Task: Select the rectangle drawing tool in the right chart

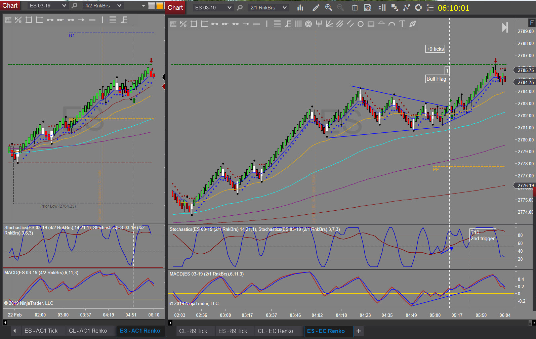Action: [371, 24]
